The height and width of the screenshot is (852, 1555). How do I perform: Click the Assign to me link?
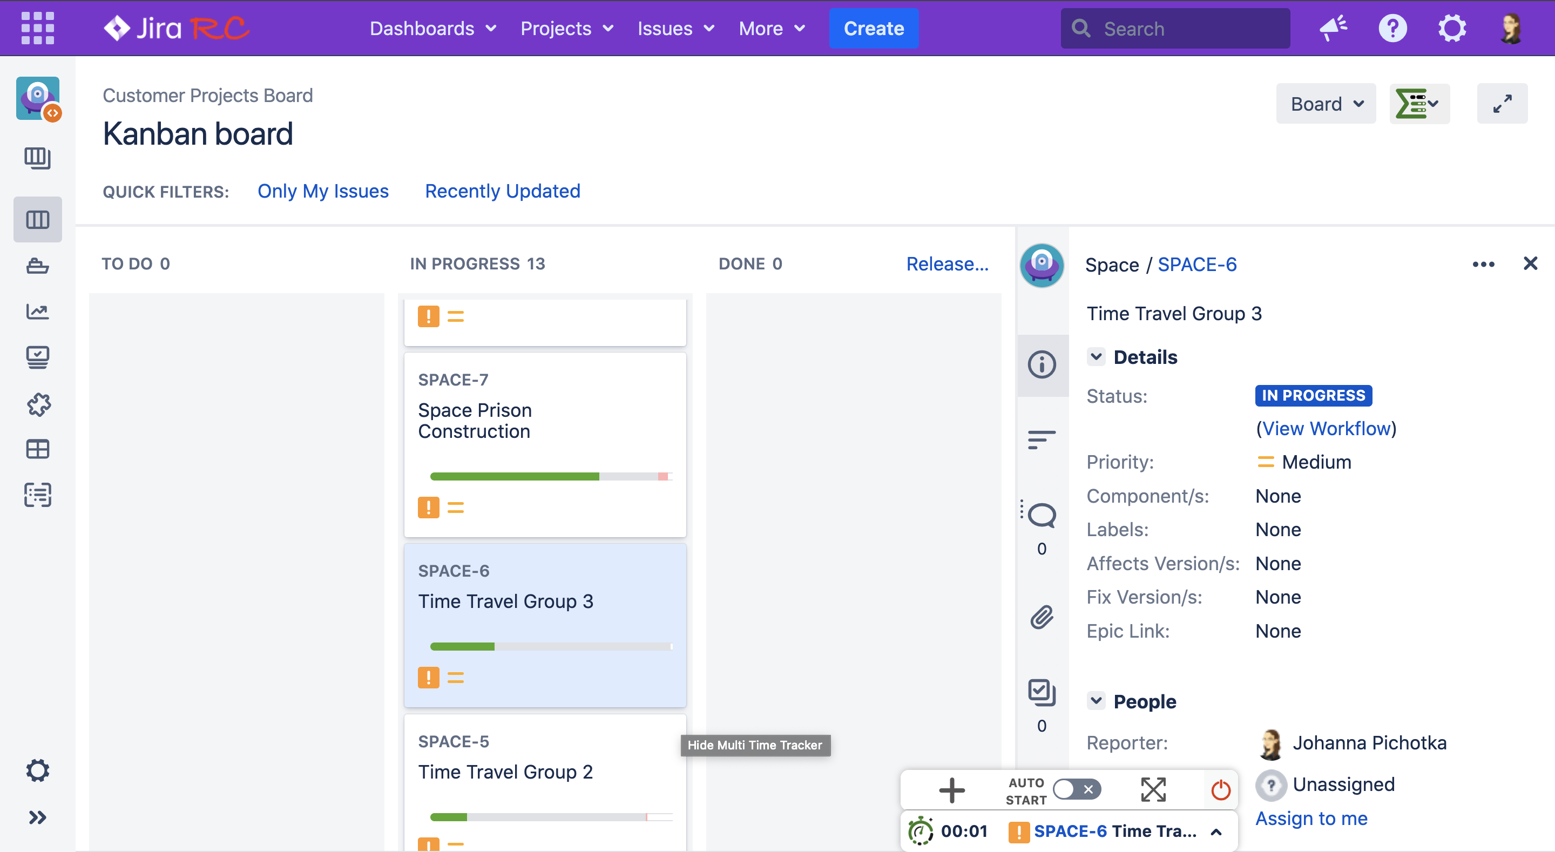tap(1311, 818)
